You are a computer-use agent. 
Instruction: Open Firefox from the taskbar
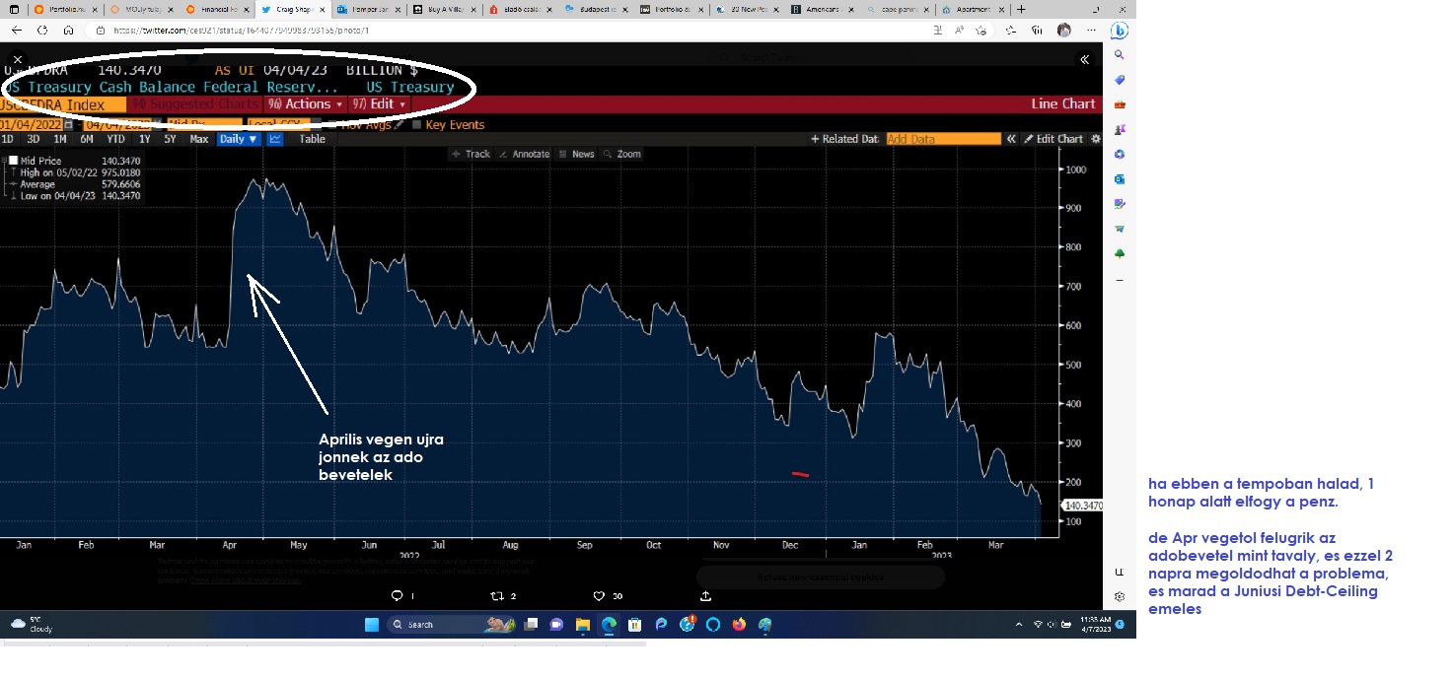pyautogui.click(x=739, y=625)
